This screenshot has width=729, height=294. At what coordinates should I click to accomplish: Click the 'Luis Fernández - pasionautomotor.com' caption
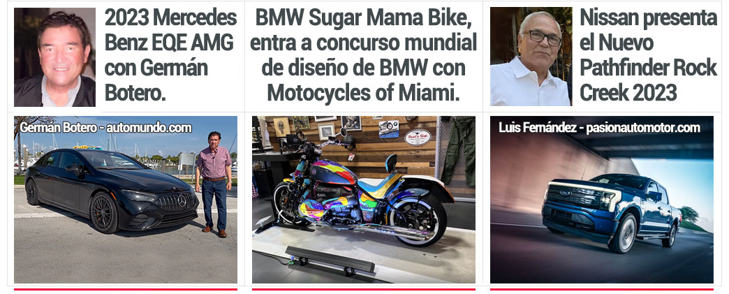click(x=599, y=128)
